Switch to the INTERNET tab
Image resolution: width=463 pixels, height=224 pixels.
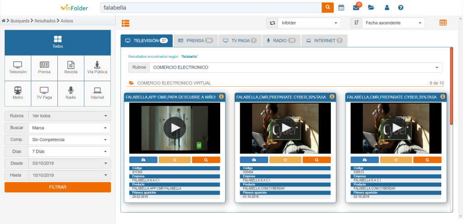(324, 41)
